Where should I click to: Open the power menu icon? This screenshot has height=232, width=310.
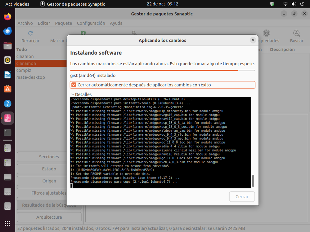302,4
